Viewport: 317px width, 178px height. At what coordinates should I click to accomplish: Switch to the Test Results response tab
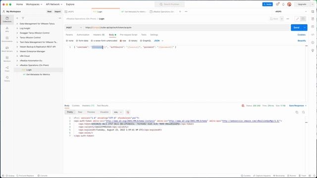(x=103, y=105)
